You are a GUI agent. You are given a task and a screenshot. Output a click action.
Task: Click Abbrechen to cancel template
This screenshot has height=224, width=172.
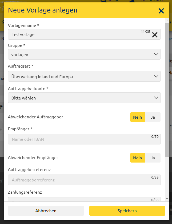[46, 211]
